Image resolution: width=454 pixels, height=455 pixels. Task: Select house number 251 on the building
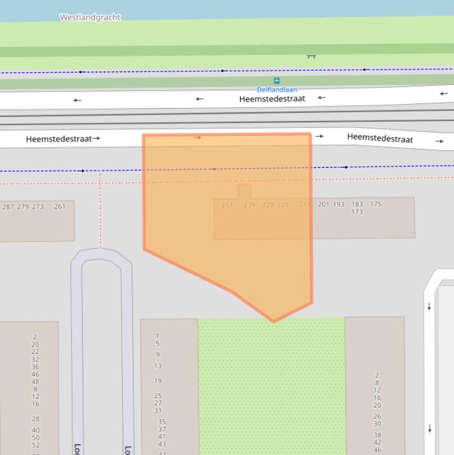pyautogui.click(x=227, y=205)
